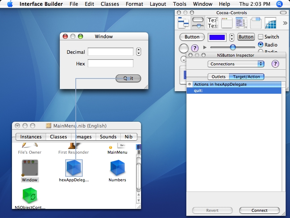The image size is (290, 218).
Task: Click the Actions in hexAppDelegate column header
Action: pos(237,84)
